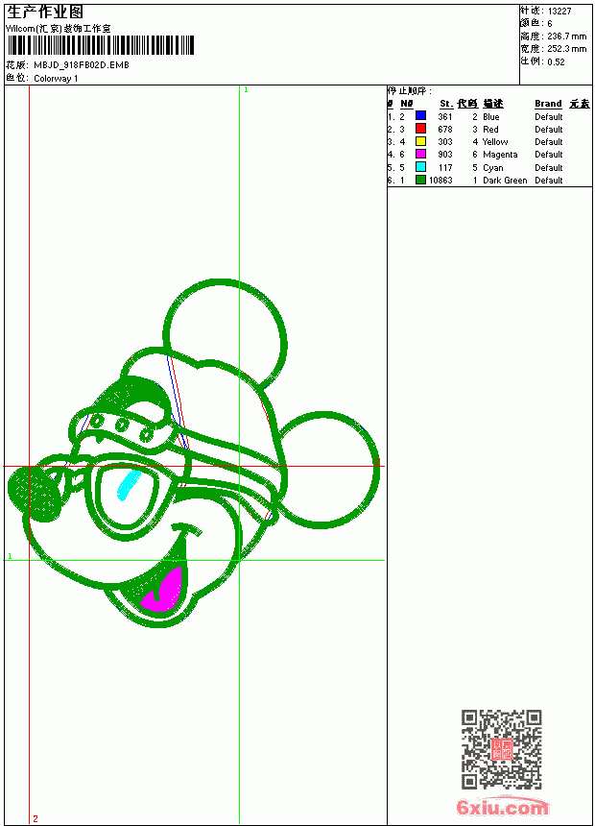The width and height of the screenshot is (595, 826).
Task: Click the Blue description text
Action: point(490,117)
